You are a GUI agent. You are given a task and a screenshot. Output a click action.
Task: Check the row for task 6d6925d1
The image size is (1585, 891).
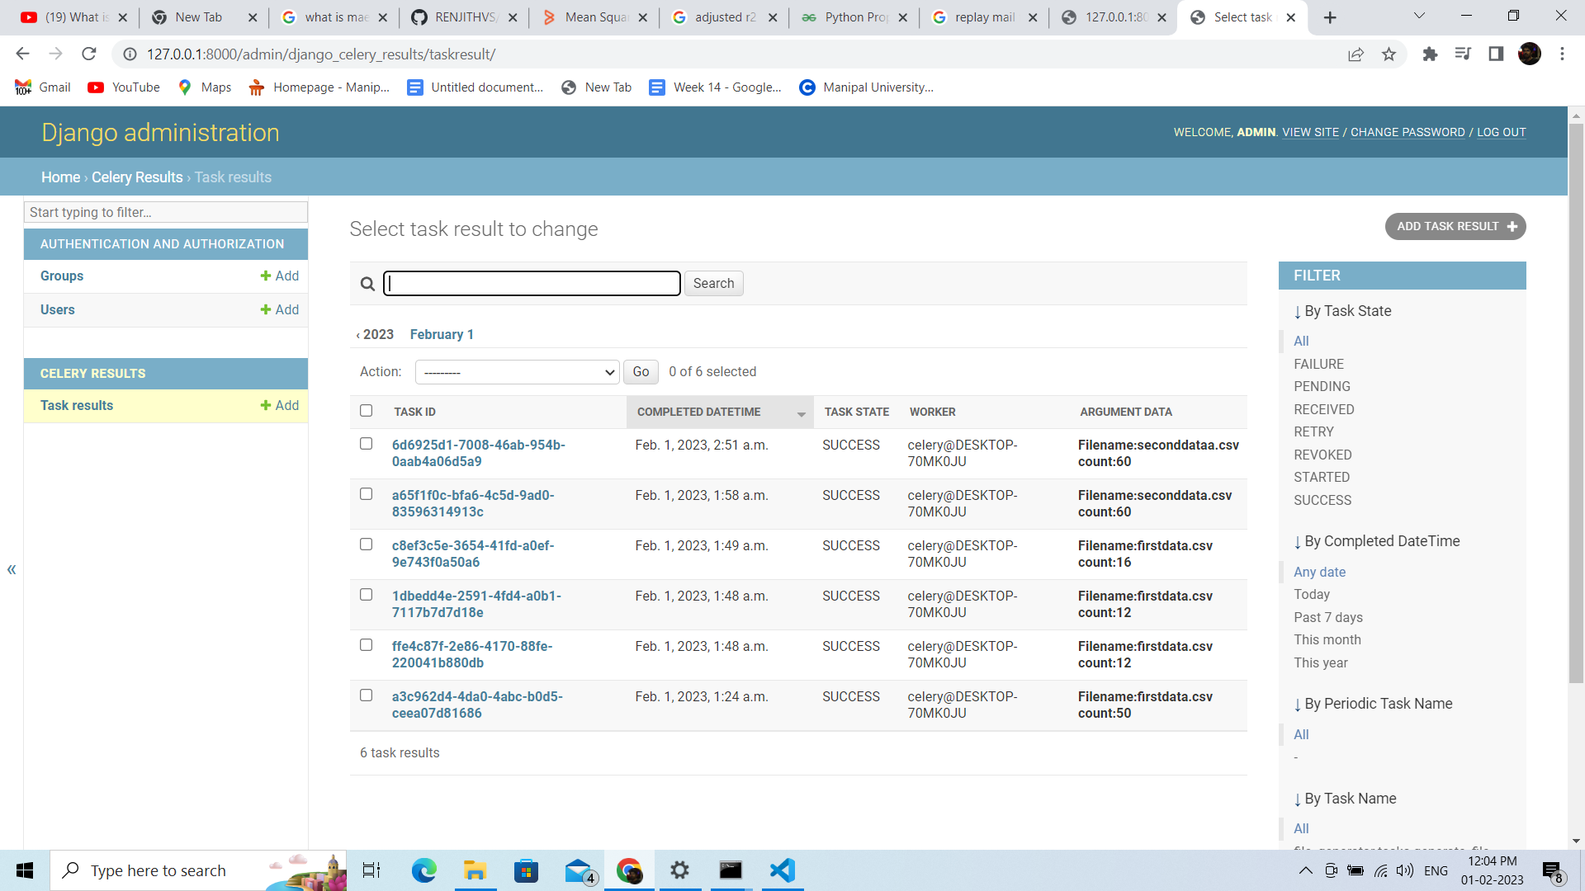(367, 444)
